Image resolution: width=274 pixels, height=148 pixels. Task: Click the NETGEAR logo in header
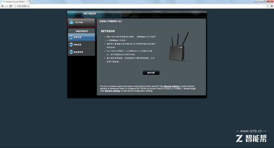pos(89,14)
